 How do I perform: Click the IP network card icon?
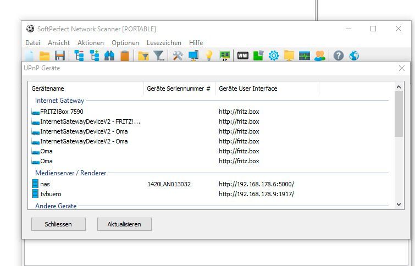225,56
